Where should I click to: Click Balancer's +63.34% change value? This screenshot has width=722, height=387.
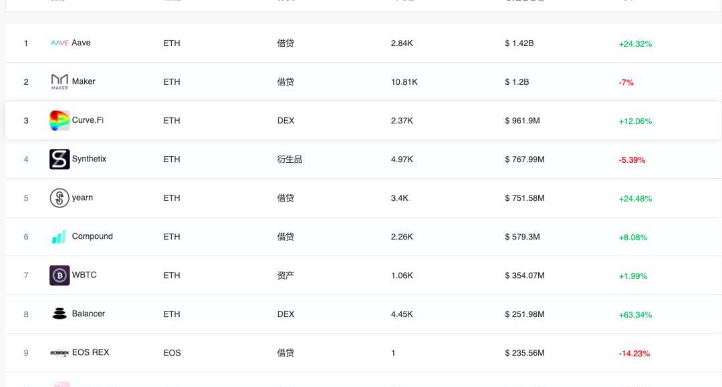(x=635, y=315)
